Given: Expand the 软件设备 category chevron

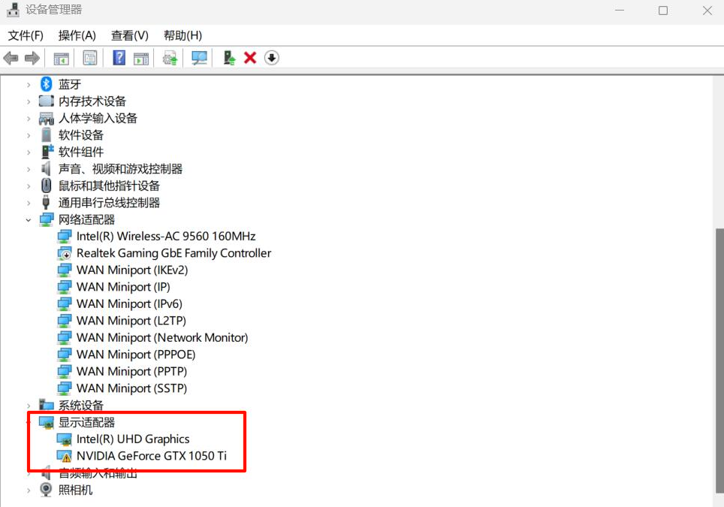Looking at the screenshot, I should [x=29, y=135].
